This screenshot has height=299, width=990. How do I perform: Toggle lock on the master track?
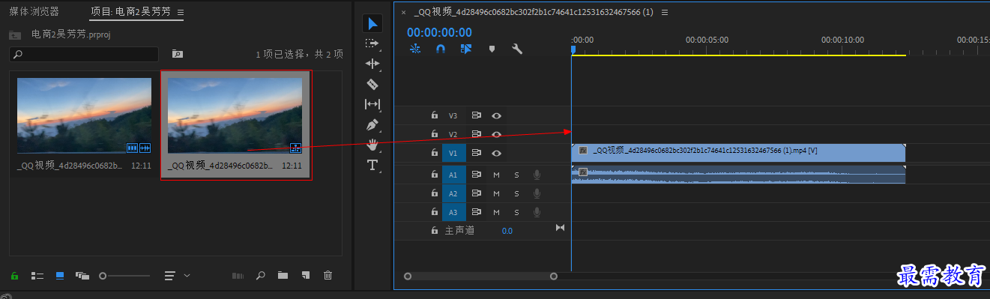(434, 231)
